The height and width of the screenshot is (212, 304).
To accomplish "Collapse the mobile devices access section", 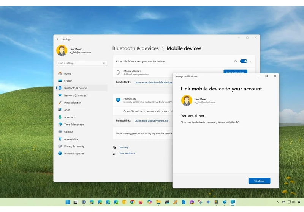I will click(251, 61).
